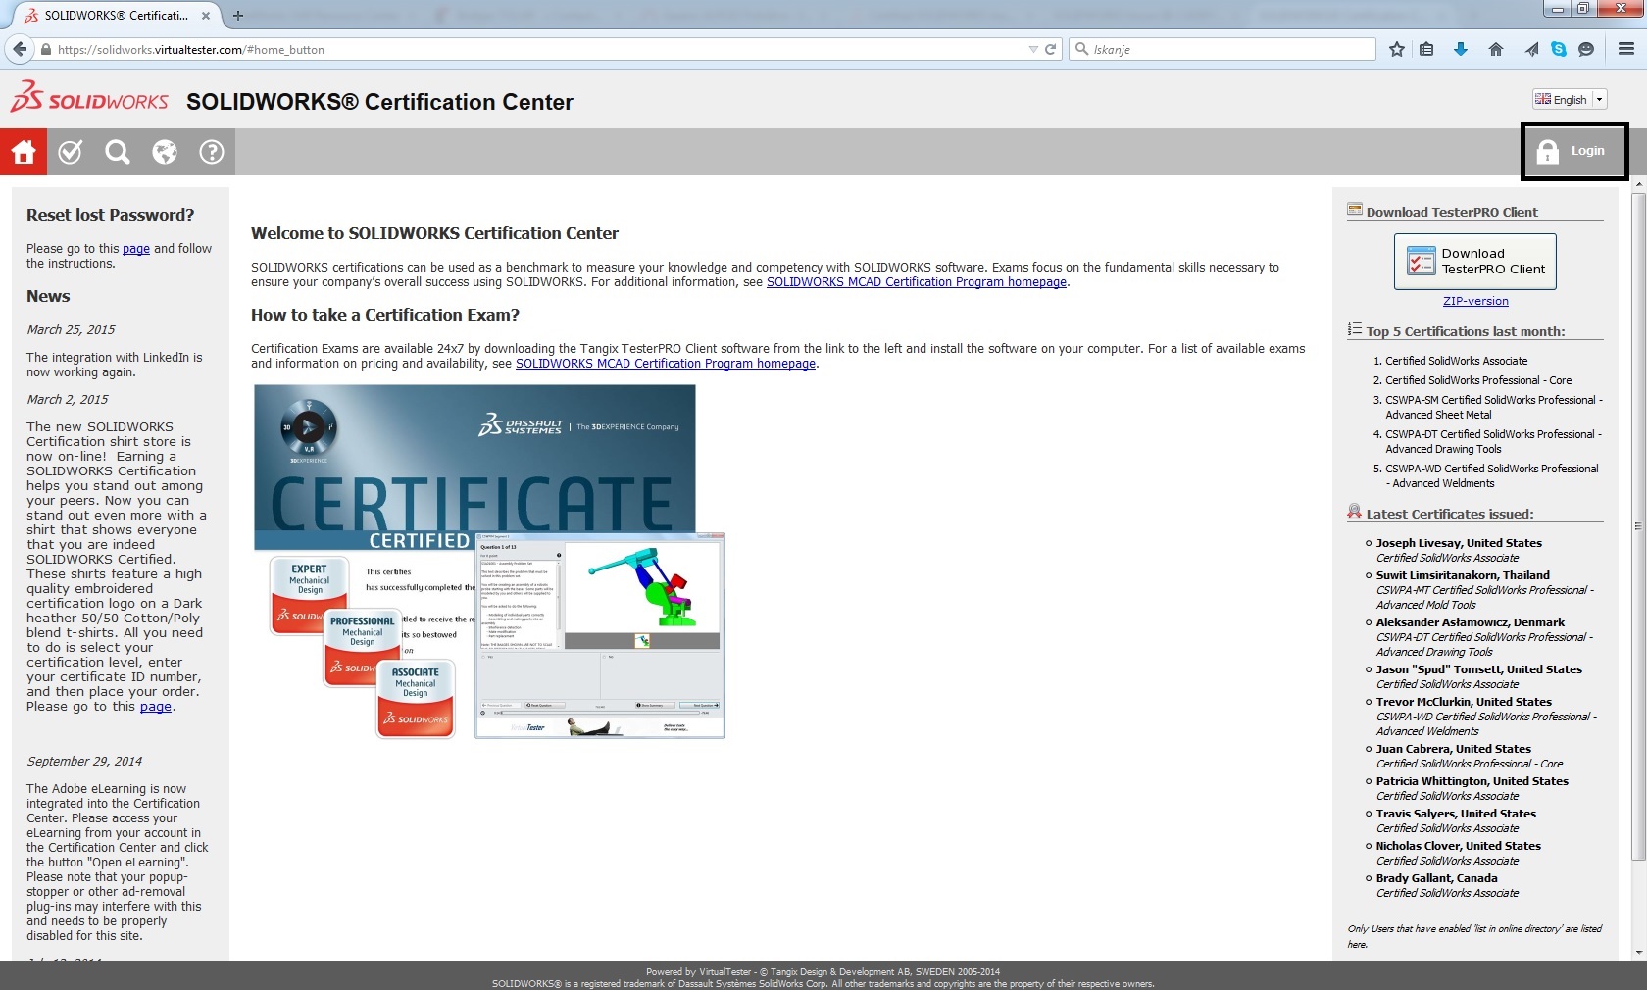Open the URL bar history dropdown arrow
The height and width of the screenshot is (990, 1647).
click(1033, 49)
